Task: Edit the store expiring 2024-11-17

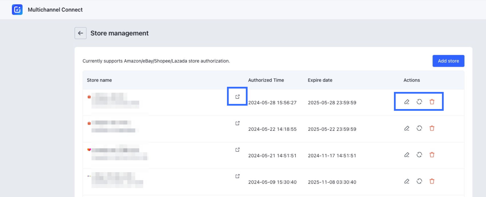Action: pos(407,155)
